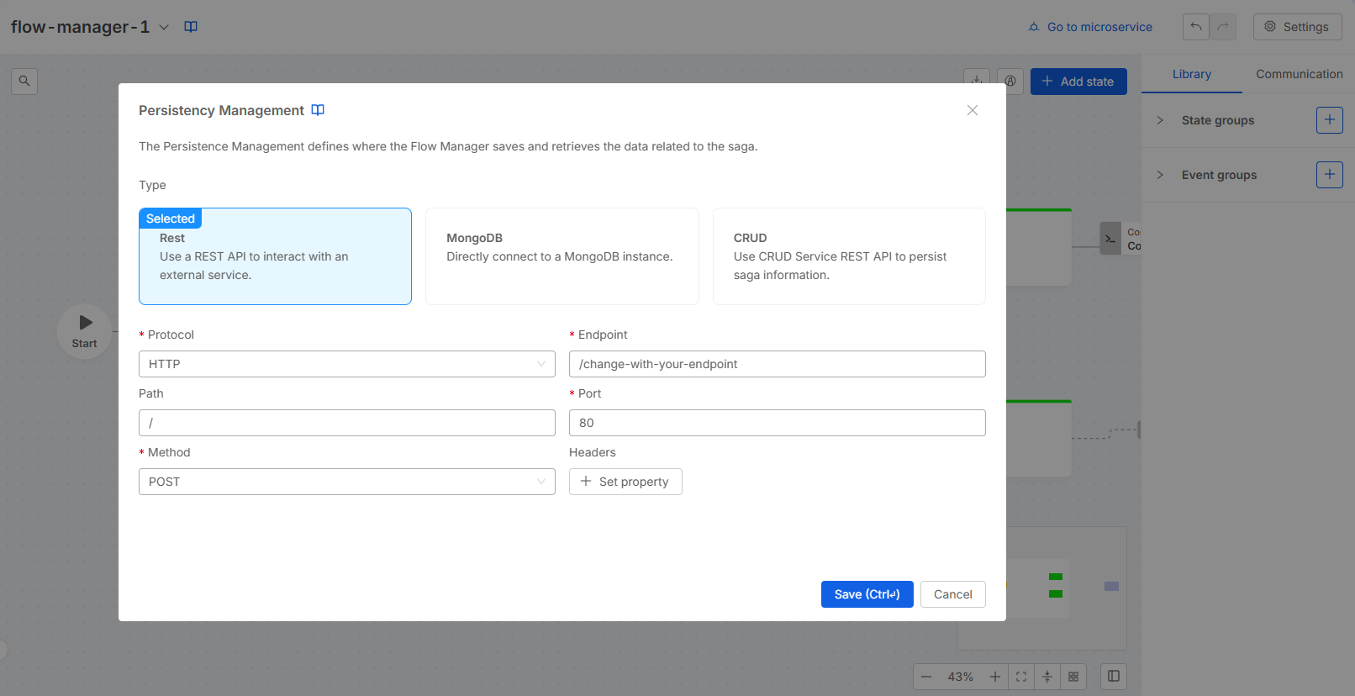Switch to the Communication tab
The image size is (1355, 696).
coord(1299,74)
